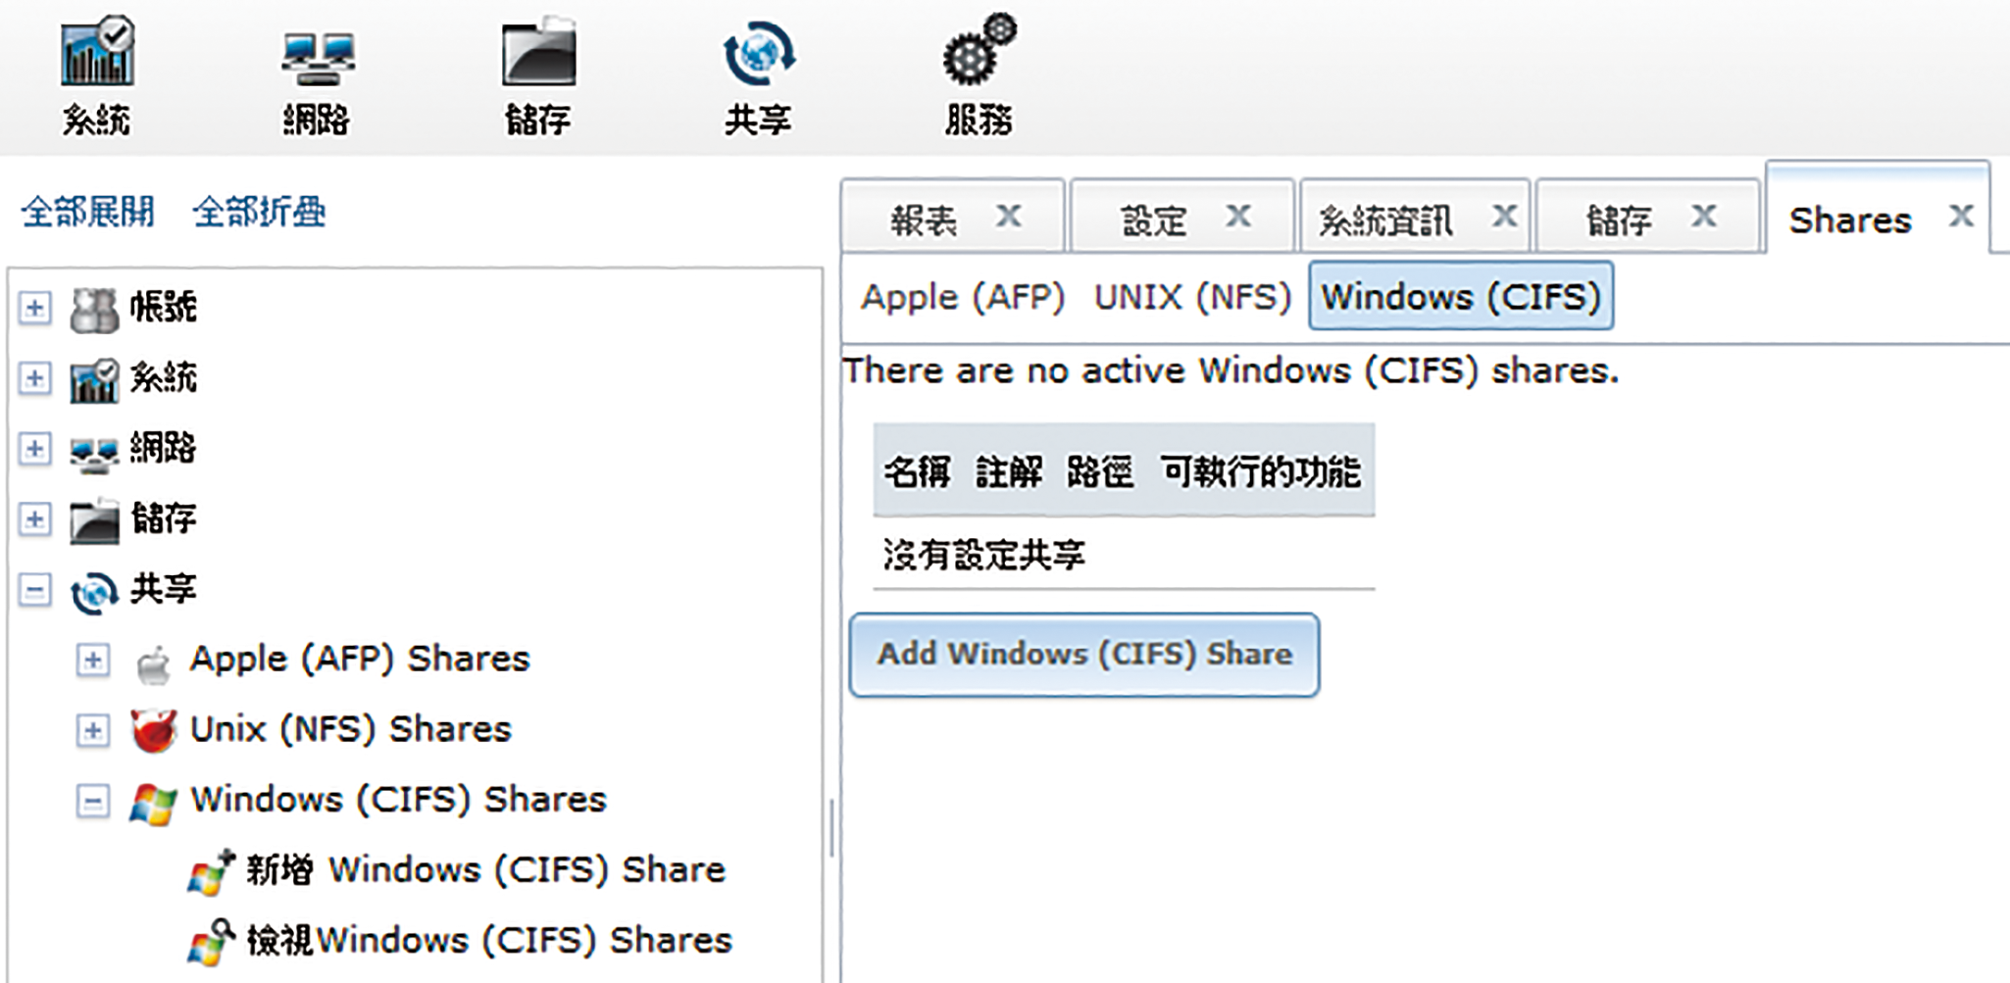Screen dimensions: 2010x983
Task: Open the UNIX (NFS) sub-tab
Action: (x=1192, y=297)
